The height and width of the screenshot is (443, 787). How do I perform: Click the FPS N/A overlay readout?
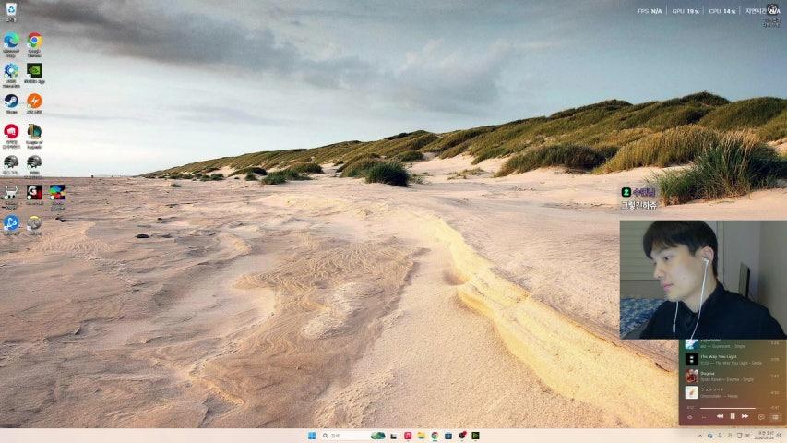click(x=650, y=11)
